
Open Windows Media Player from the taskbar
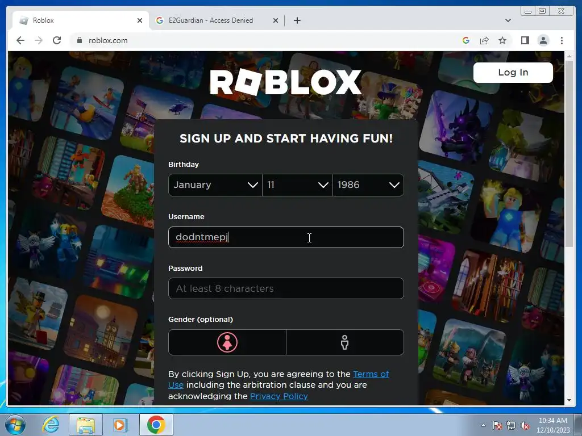(x=119, y=425)
